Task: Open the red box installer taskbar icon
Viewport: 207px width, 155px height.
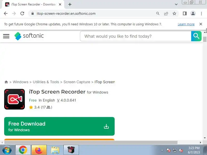Action: [x=71, y=150]
